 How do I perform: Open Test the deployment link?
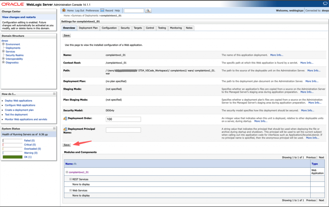coord(16,115)
